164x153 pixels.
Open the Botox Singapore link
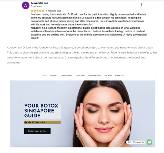pos(63,48)
